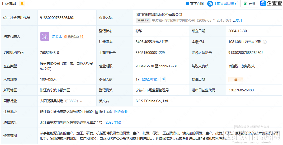The height and width of the screenshot is (145, 283).
Task: Click the chart trend icon beside 参保人数
Action: click(x=163, y=79)
